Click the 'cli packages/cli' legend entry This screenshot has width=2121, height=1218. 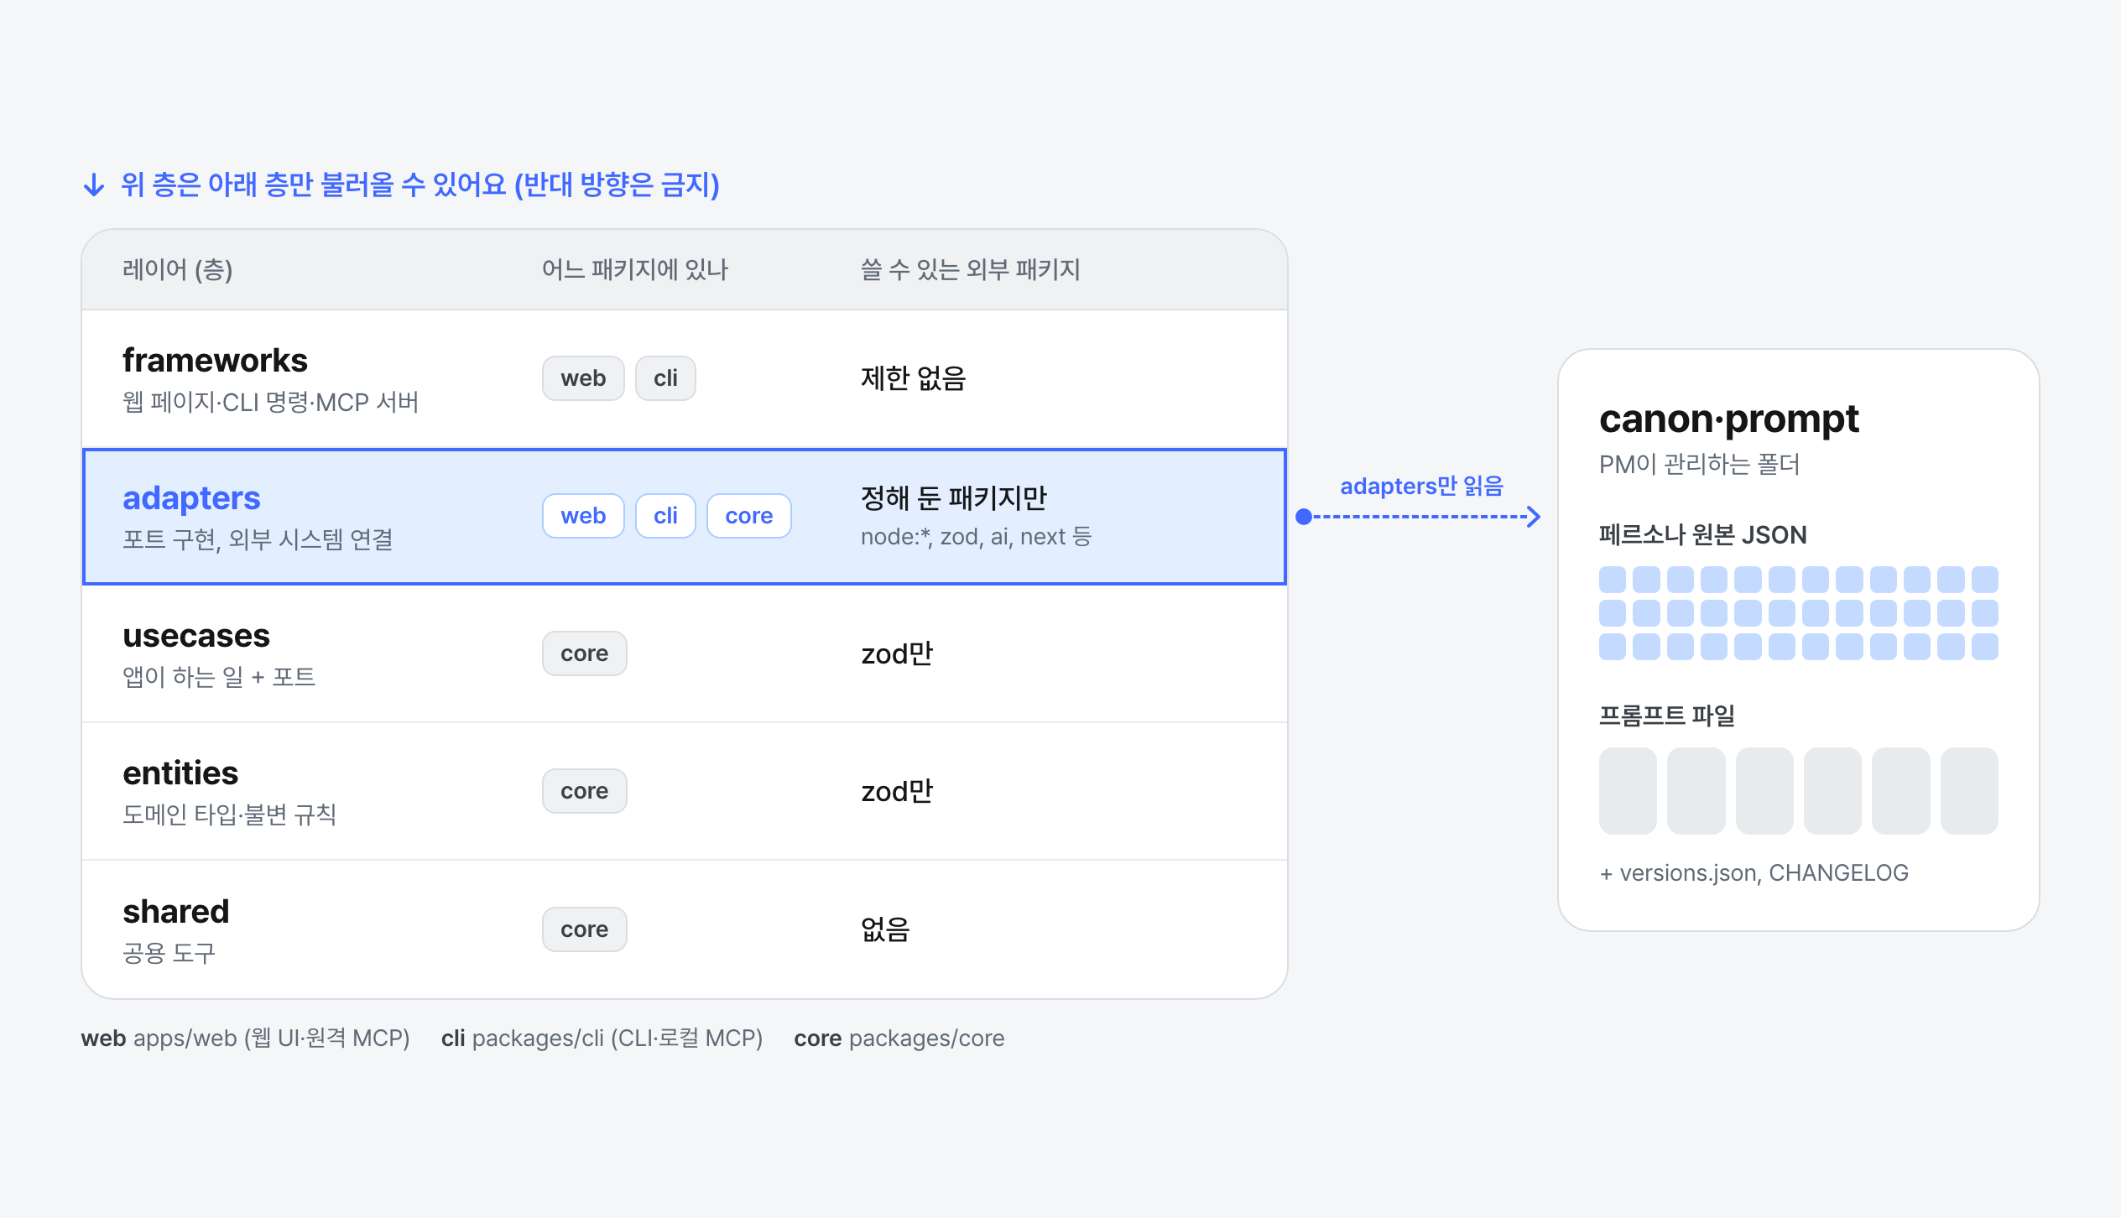click(x=602, y=1038)
